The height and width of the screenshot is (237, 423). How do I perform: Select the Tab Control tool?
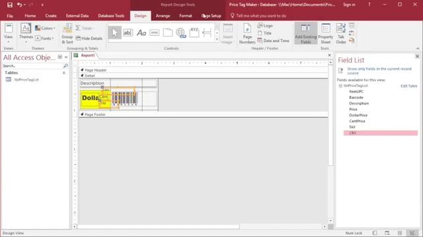pos(167,33)
